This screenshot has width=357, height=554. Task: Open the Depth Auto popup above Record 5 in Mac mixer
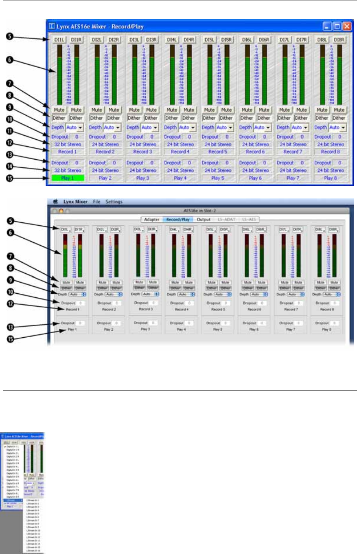223,294
